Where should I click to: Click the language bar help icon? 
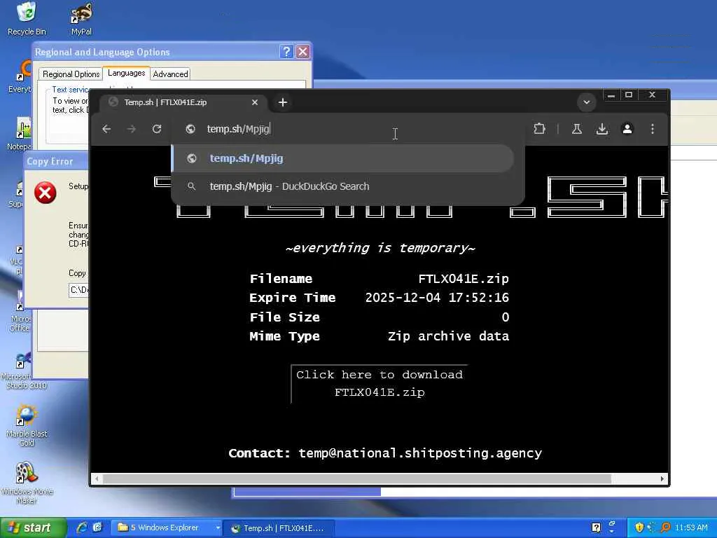(597, 527)
